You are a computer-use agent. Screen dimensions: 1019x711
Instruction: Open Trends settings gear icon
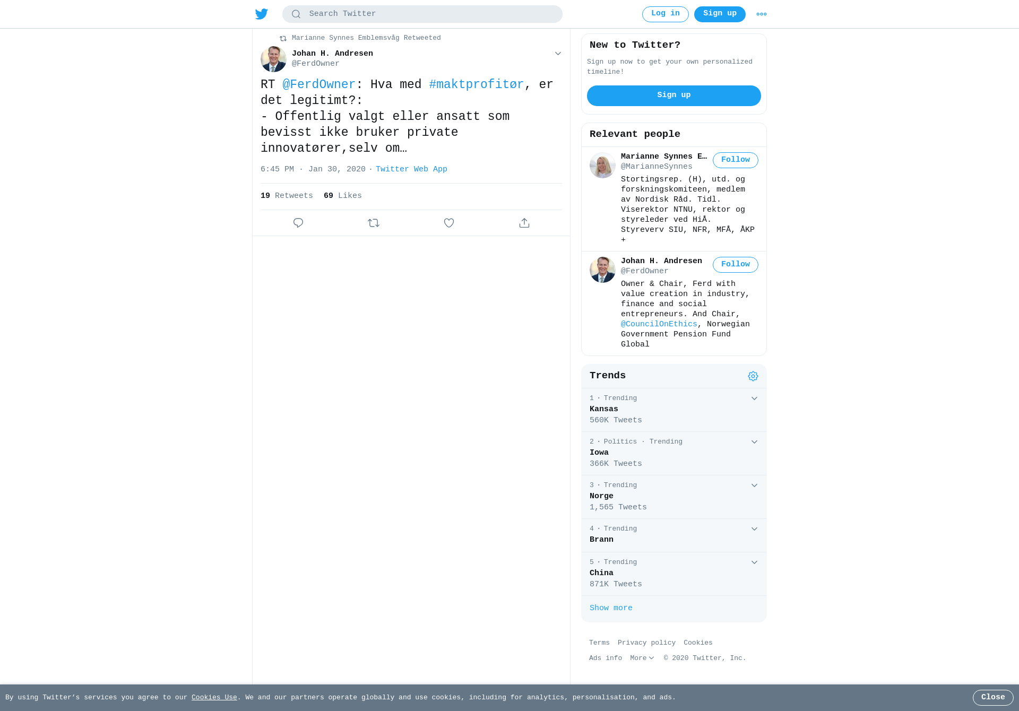tap(753, 376)
